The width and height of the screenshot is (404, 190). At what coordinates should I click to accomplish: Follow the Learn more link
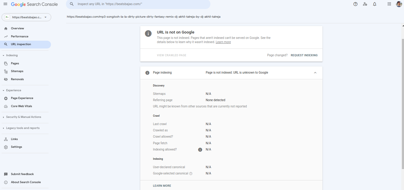click(x=223, y=42)
